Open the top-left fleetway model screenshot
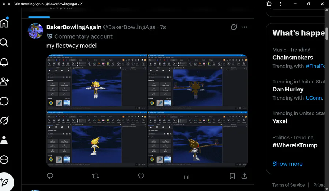The image size is (329, 191). point(97,82)
